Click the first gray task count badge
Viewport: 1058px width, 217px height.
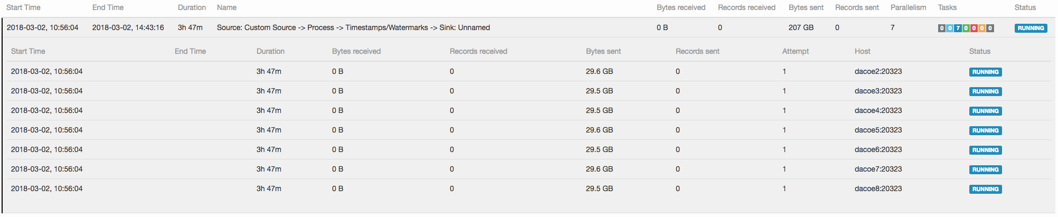(x=942, y=28)
